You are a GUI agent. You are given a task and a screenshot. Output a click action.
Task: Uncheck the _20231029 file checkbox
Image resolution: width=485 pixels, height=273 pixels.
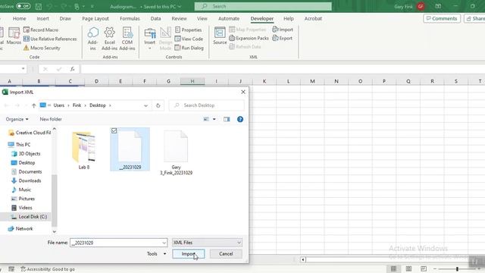coord(114,131)
